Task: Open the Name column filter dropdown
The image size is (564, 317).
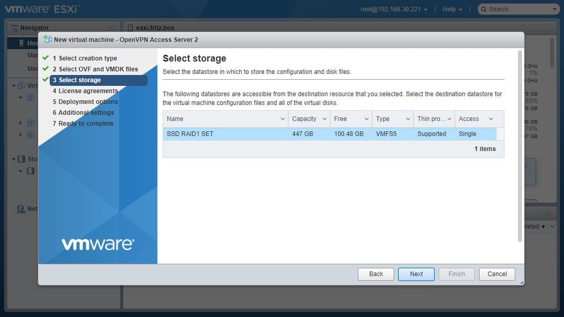Action: pyautogui.click(x=283, y=118)
